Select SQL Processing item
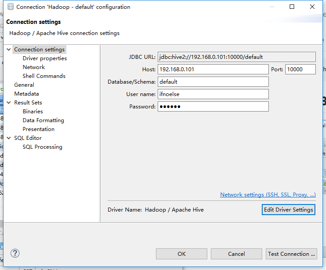 (43, 147)
